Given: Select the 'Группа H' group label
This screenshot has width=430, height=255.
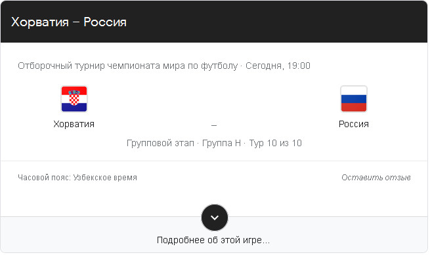Looking at the screenshot, I should [x=222, y=143].
